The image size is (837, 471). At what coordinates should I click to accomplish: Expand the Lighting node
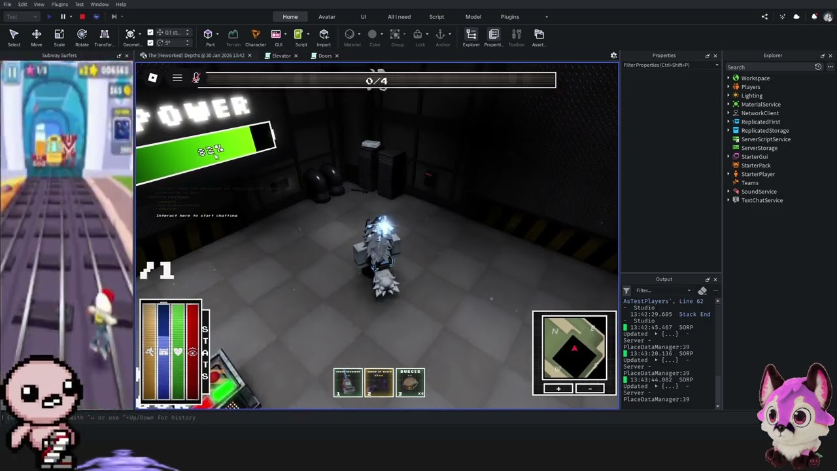(728, 96)
